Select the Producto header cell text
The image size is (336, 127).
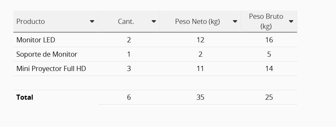coord(31,22)
